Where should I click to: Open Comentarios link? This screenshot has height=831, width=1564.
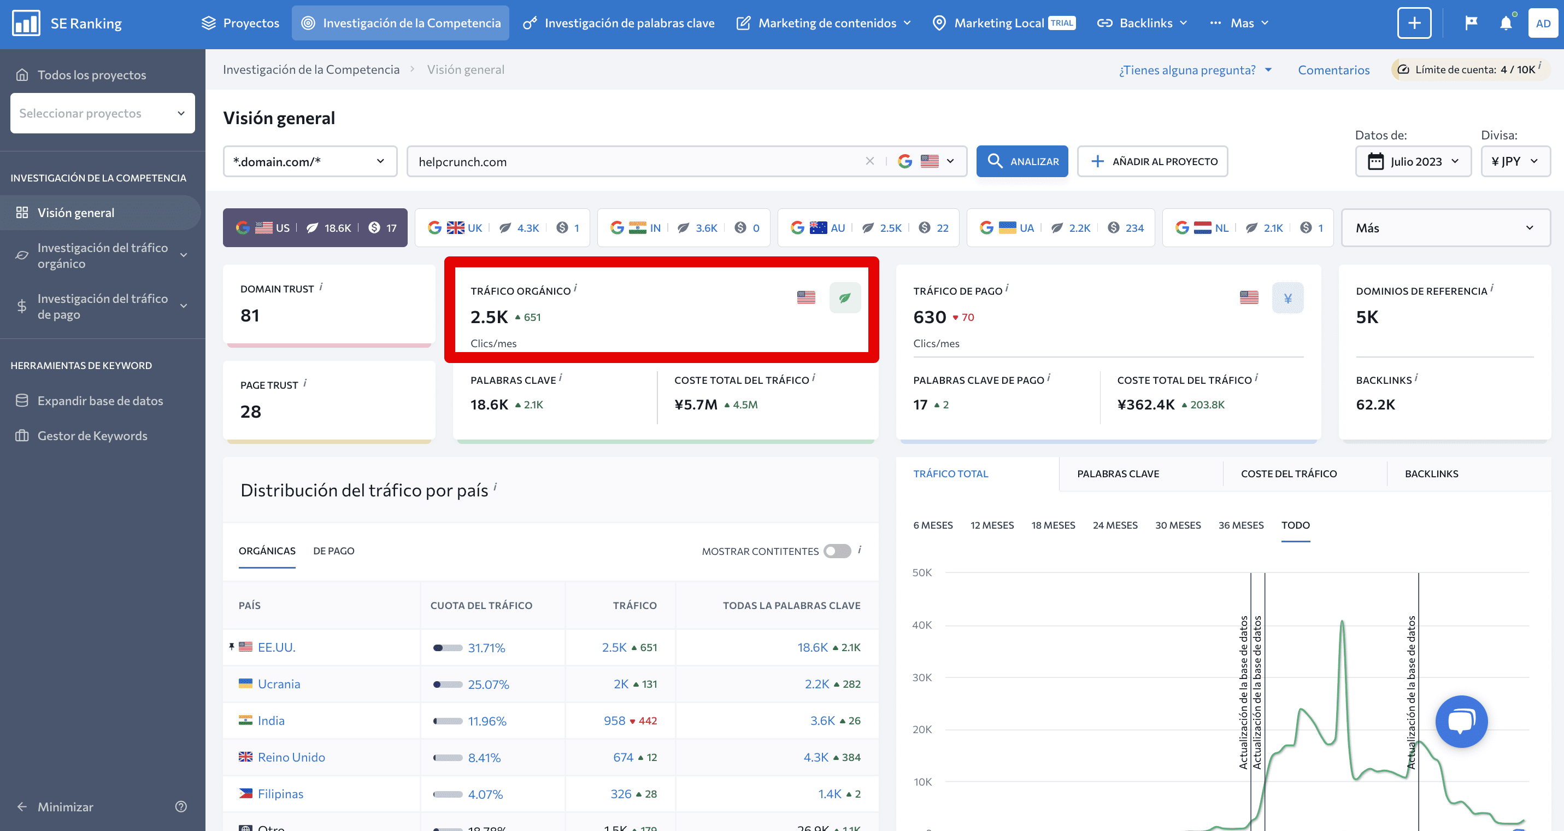tap(1333, 69)
